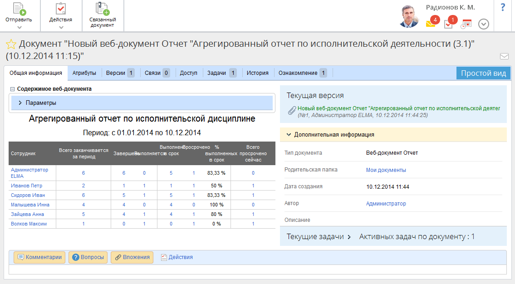This screenshot has height=284, width=515.
Task: Collapse the Дополнительная информация section
Action: coord(289,135)
